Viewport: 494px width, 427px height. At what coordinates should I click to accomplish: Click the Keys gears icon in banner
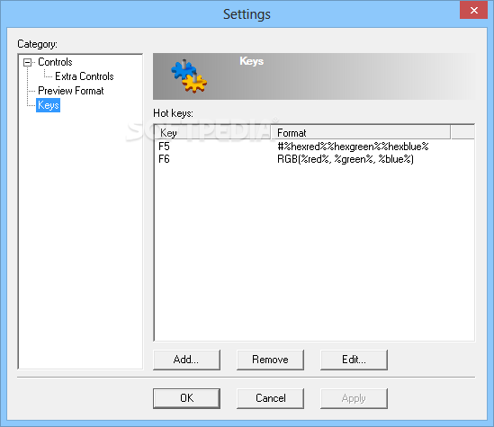(x=189, y=76)
